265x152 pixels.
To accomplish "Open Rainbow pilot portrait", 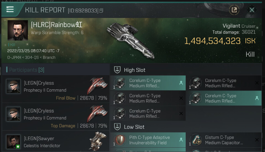I will tap(18, 30).
